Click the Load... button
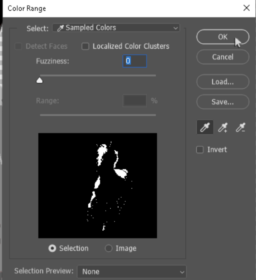This screenshot has height=280, width=256. pyautogui.click(x=223, y=82)
